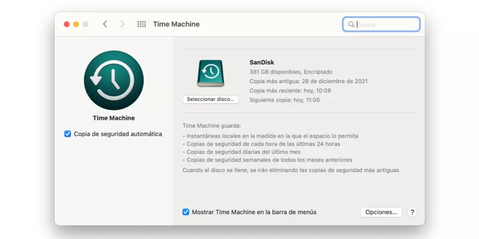Click the Siguiente copia: hoy, 11:05 text
This screenshot has width=479, height=239.
pyautogui.click(x=285, y=100)
